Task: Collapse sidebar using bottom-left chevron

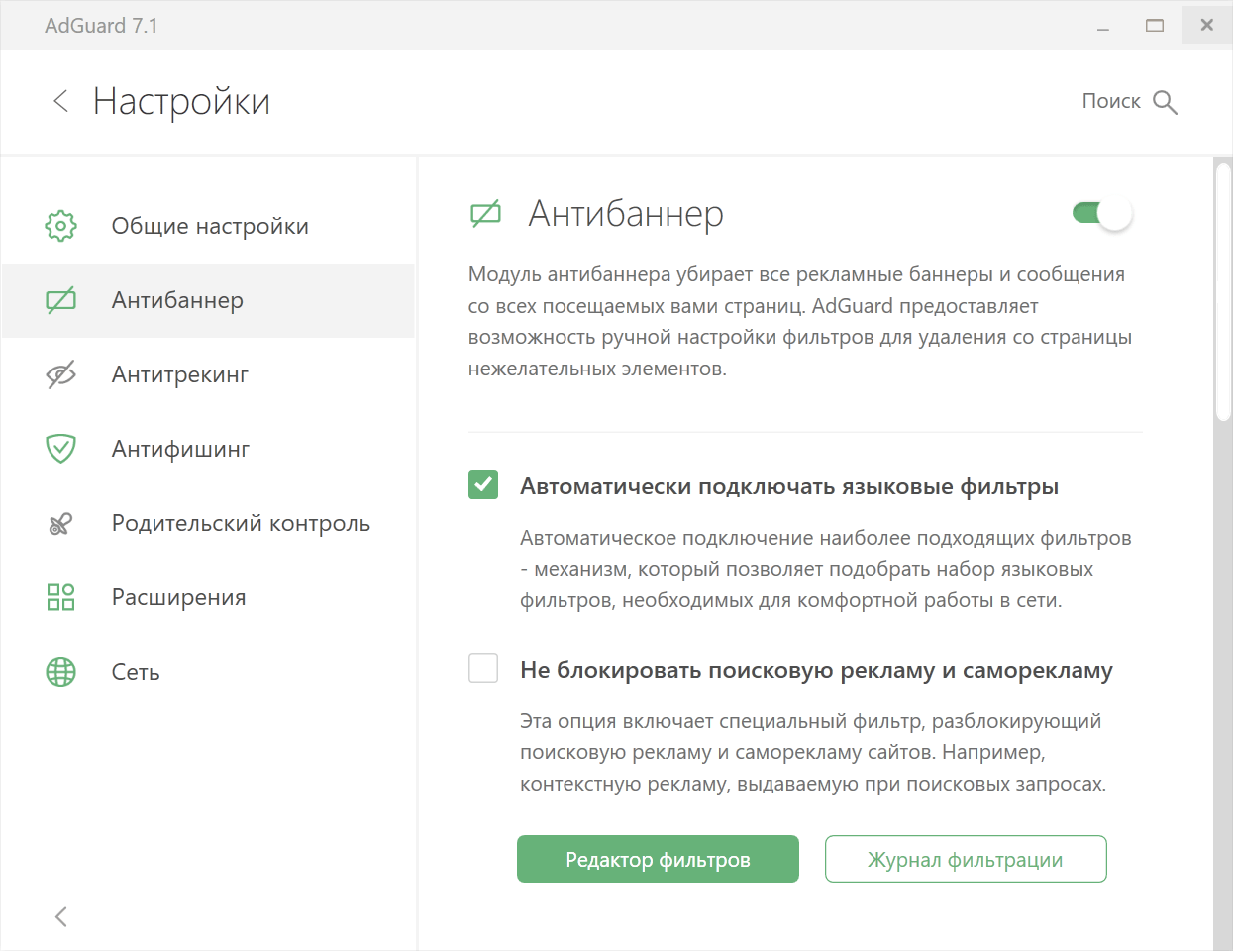Action: click(61, 916)
